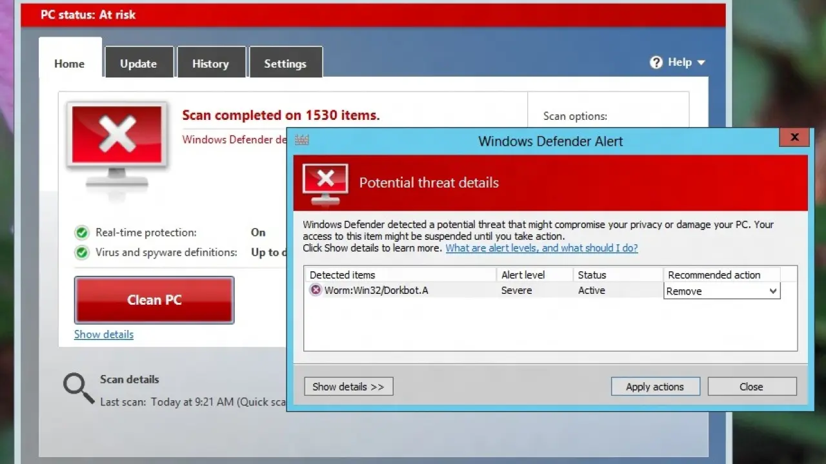
Task: Open the Remove recommended action dropdown
Action: [x=772, y=291]
